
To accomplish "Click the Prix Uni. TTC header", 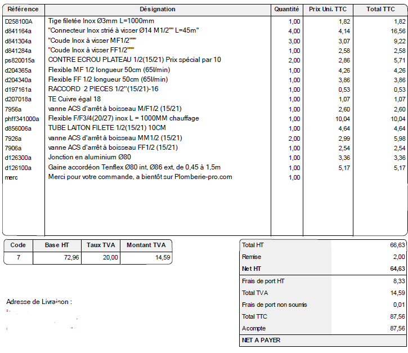I will click(328, 10).
